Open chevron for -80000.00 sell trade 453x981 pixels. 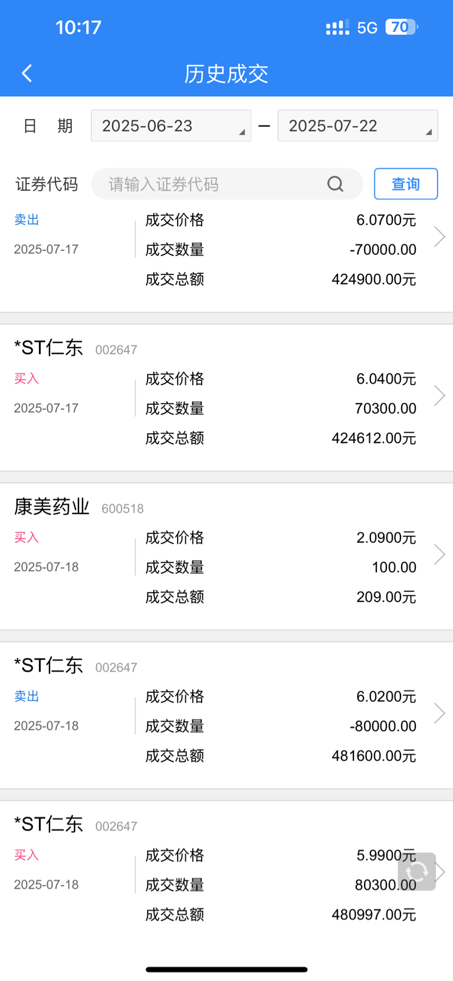pos(439,713)
